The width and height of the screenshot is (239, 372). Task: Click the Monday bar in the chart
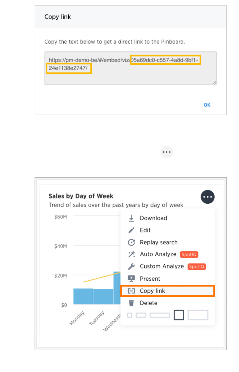coord(83,296)
